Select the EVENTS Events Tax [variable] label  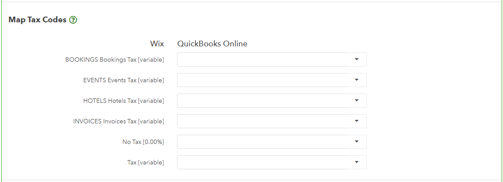pos(123,80)
